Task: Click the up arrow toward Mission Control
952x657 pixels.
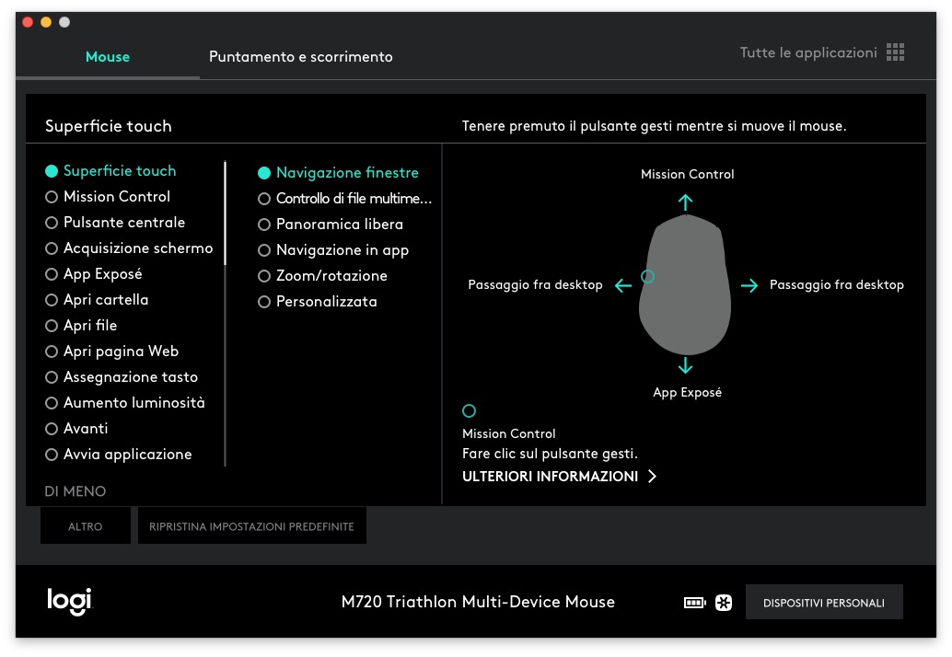Action: pyautogui.click(x=686, y=202)
